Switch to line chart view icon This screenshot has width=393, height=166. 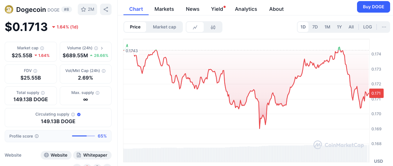pos(195,27)
